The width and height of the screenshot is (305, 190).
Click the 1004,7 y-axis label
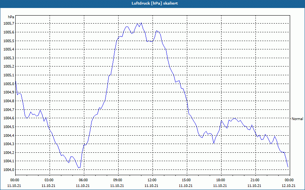click(9, 109)
